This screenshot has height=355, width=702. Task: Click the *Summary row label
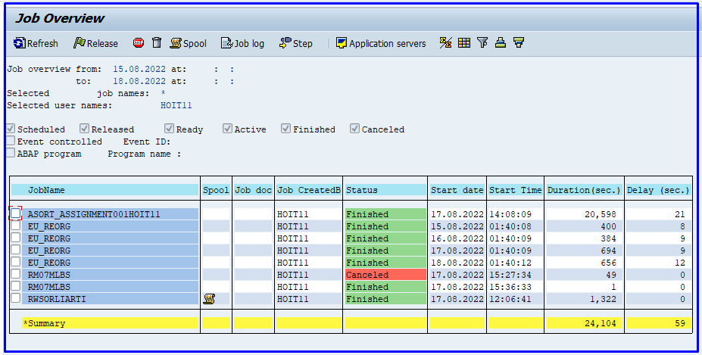click(44, 323)
